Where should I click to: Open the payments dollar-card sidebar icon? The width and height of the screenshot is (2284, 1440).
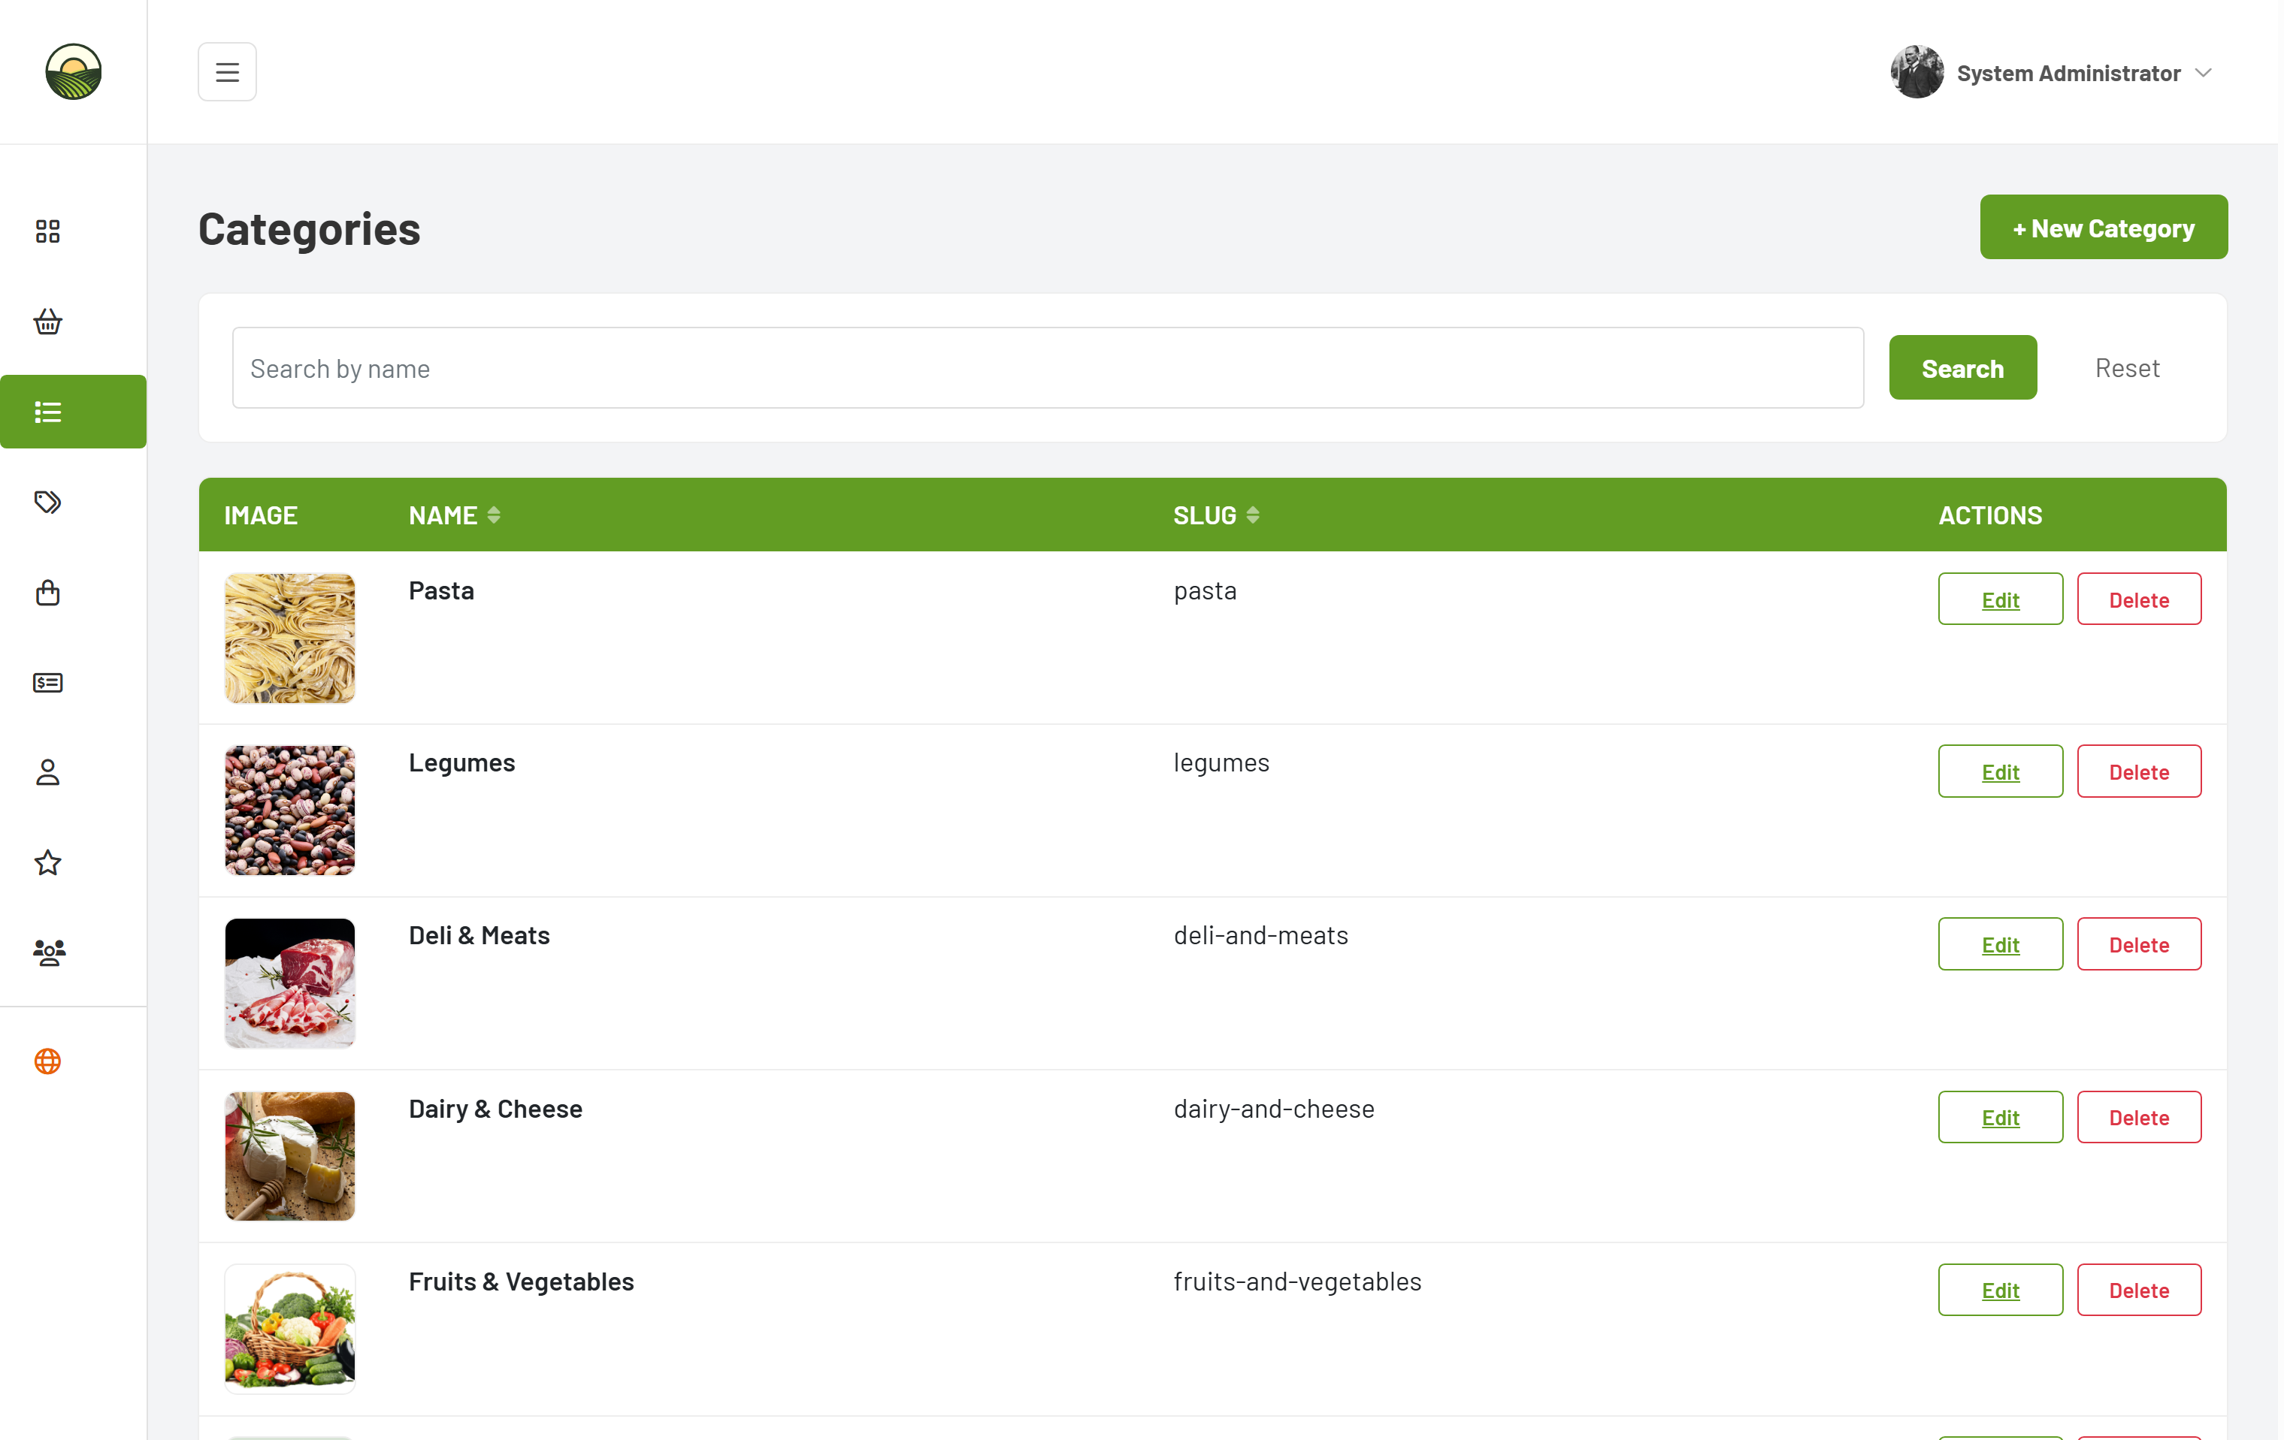[47, 683]
